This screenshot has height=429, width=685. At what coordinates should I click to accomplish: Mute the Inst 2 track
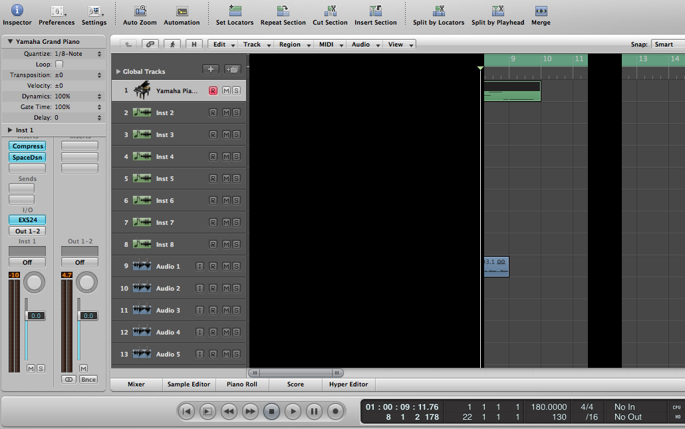point(226,113)
